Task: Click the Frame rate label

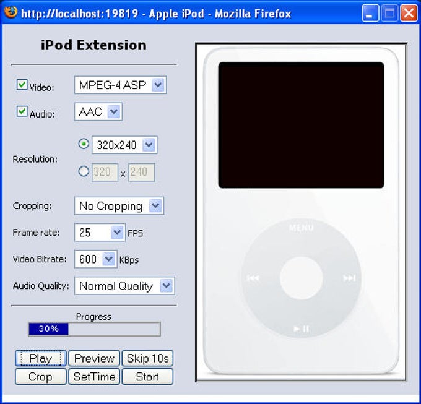Action: point(37,232)
